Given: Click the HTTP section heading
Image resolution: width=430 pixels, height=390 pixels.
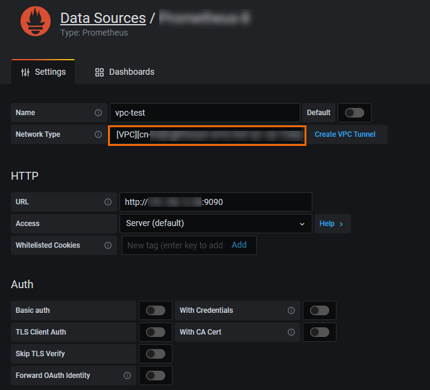Looking at the screenshot, I should [25, 175].
